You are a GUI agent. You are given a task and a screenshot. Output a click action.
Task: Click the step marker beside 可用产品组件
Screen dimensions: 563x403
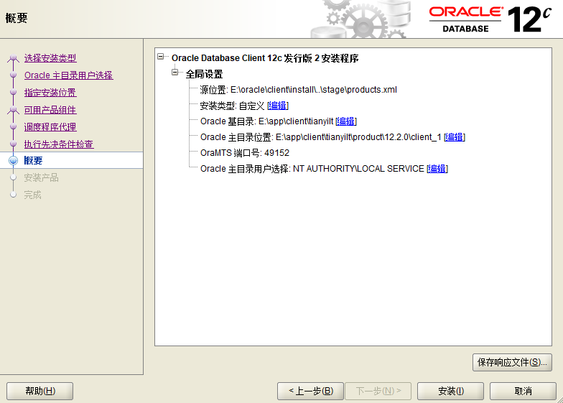[x=13, y=109]
